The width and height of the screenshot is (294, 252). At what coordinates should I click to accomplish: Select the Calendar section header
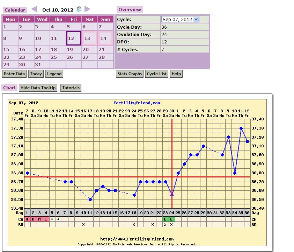click(x=15, y=10)
